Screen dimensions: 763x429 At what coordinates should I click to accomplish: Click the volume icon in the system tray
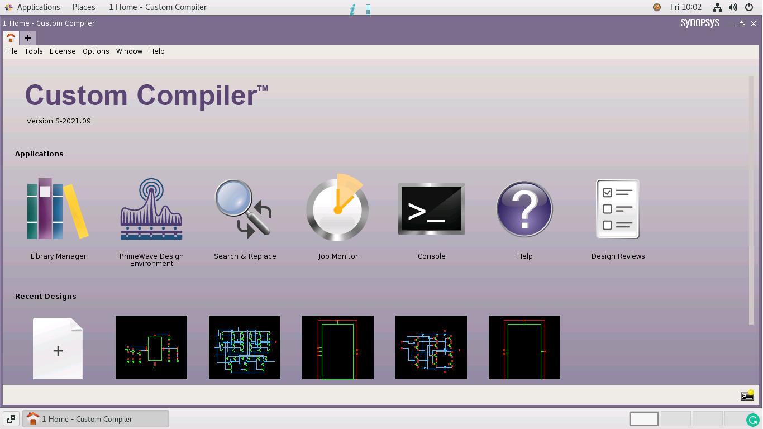[732, 7]
